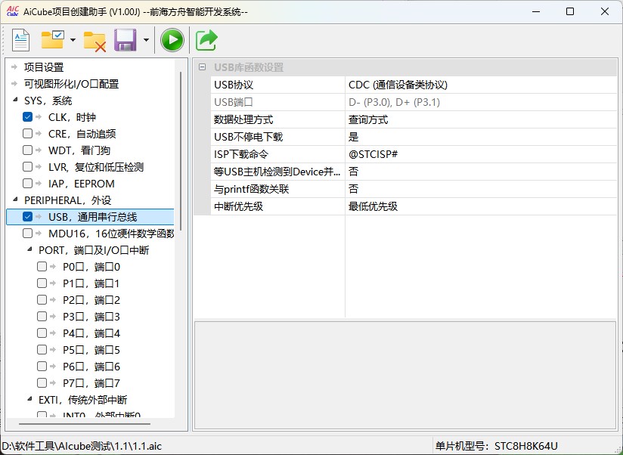Select CLK，时钟 tree label
The width and height of the screenshot is (623, 455).
click(72, 117)
